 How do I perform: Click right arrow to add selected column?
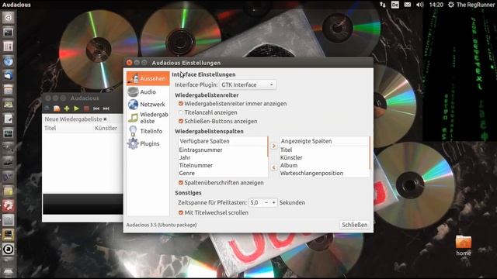(x=274, y=146)
